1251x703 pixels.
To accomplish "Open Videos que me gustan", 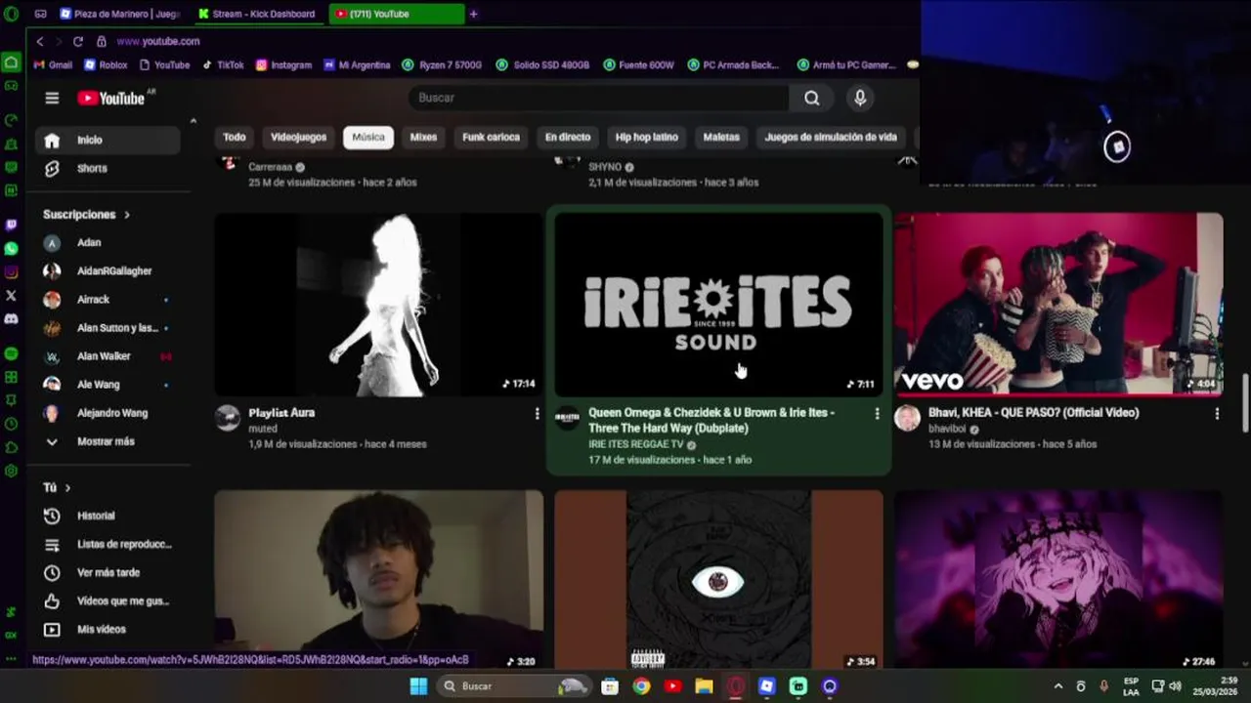I will tap(108, 600).
